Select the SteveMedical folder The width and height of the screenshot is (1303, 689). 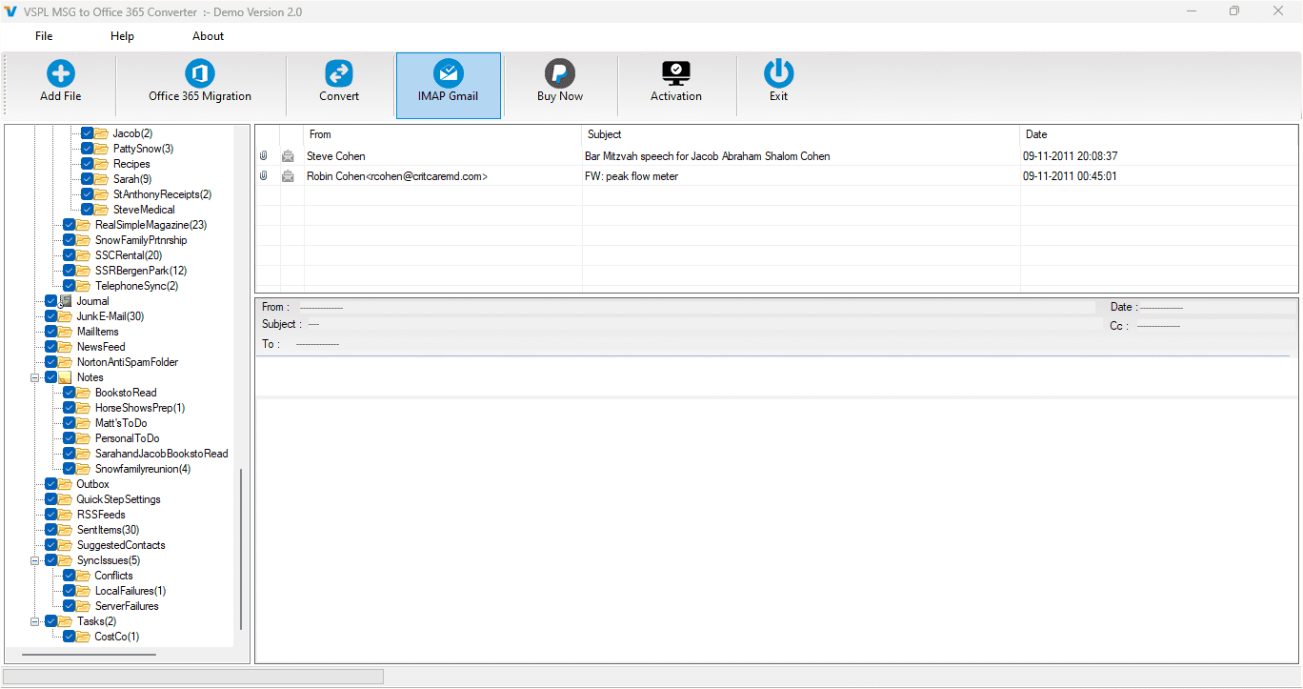(144, 210)
